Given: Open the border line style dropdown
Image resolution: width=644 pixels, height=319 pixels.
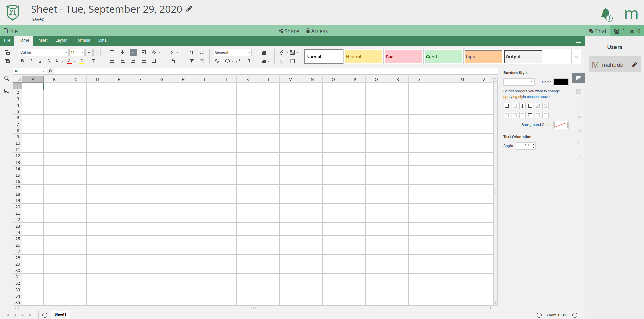Looking at the screenshot, I should click(519, 82).
